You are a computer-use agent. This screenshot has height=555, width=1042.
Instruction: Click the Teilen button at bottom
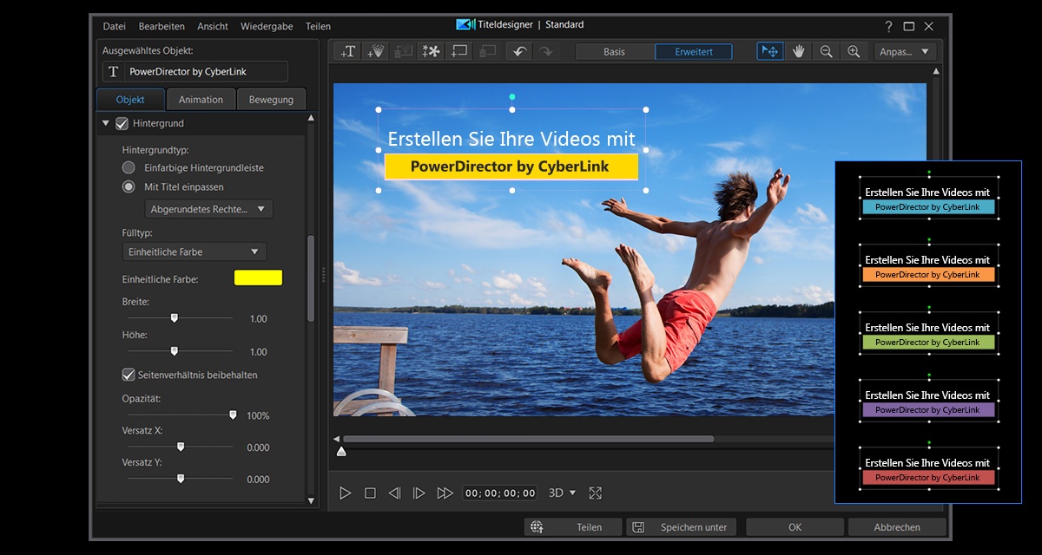pos(574,526)
